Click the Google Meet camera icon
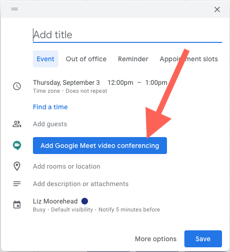The image size is (230, 252). pyautogui.click(x=17, y=146)
